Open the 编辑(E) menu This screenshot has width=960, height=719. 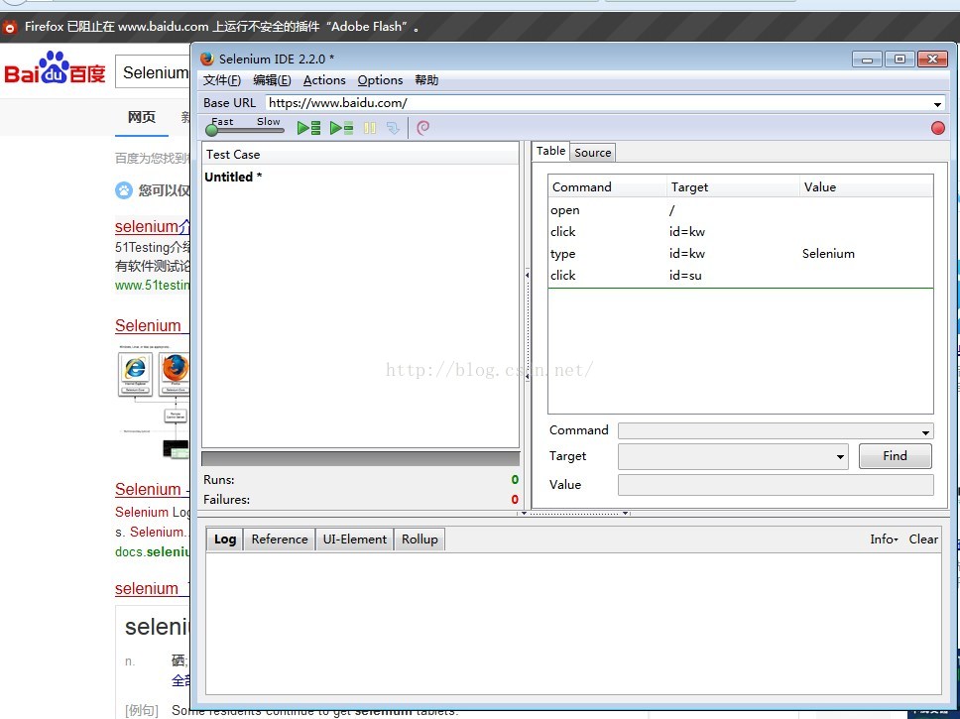point(272,80)
